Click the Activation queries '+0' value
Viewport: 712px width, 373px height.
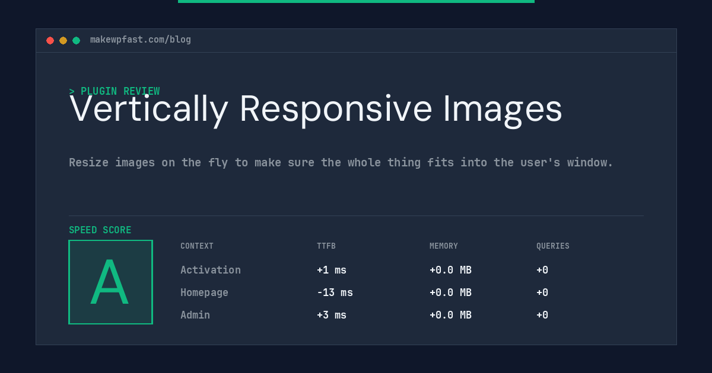click(x=542, y=270)
